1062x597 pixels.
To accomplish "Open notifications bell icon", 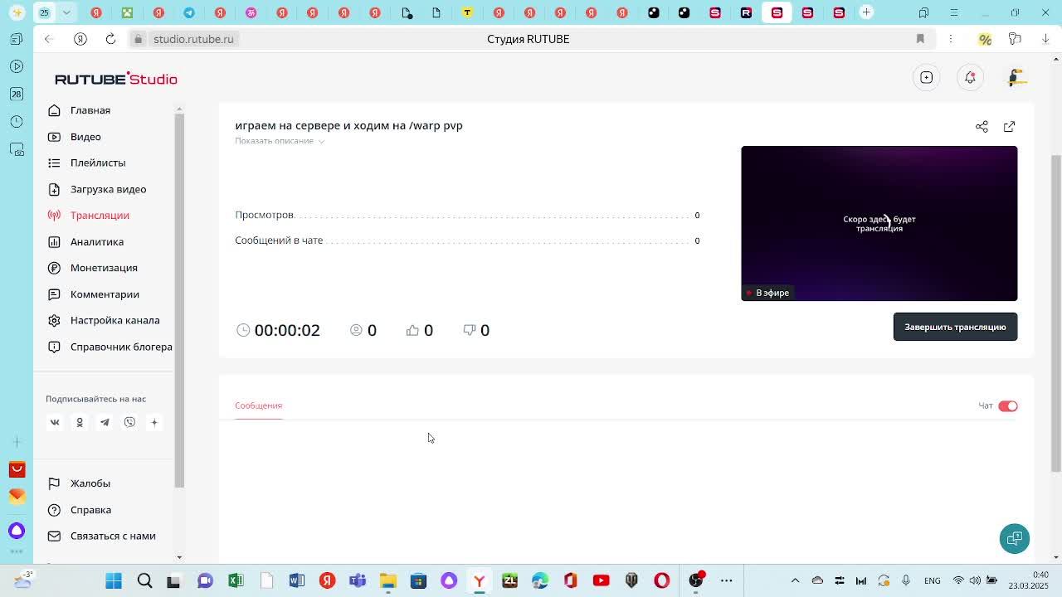I will tap(970, 77).
